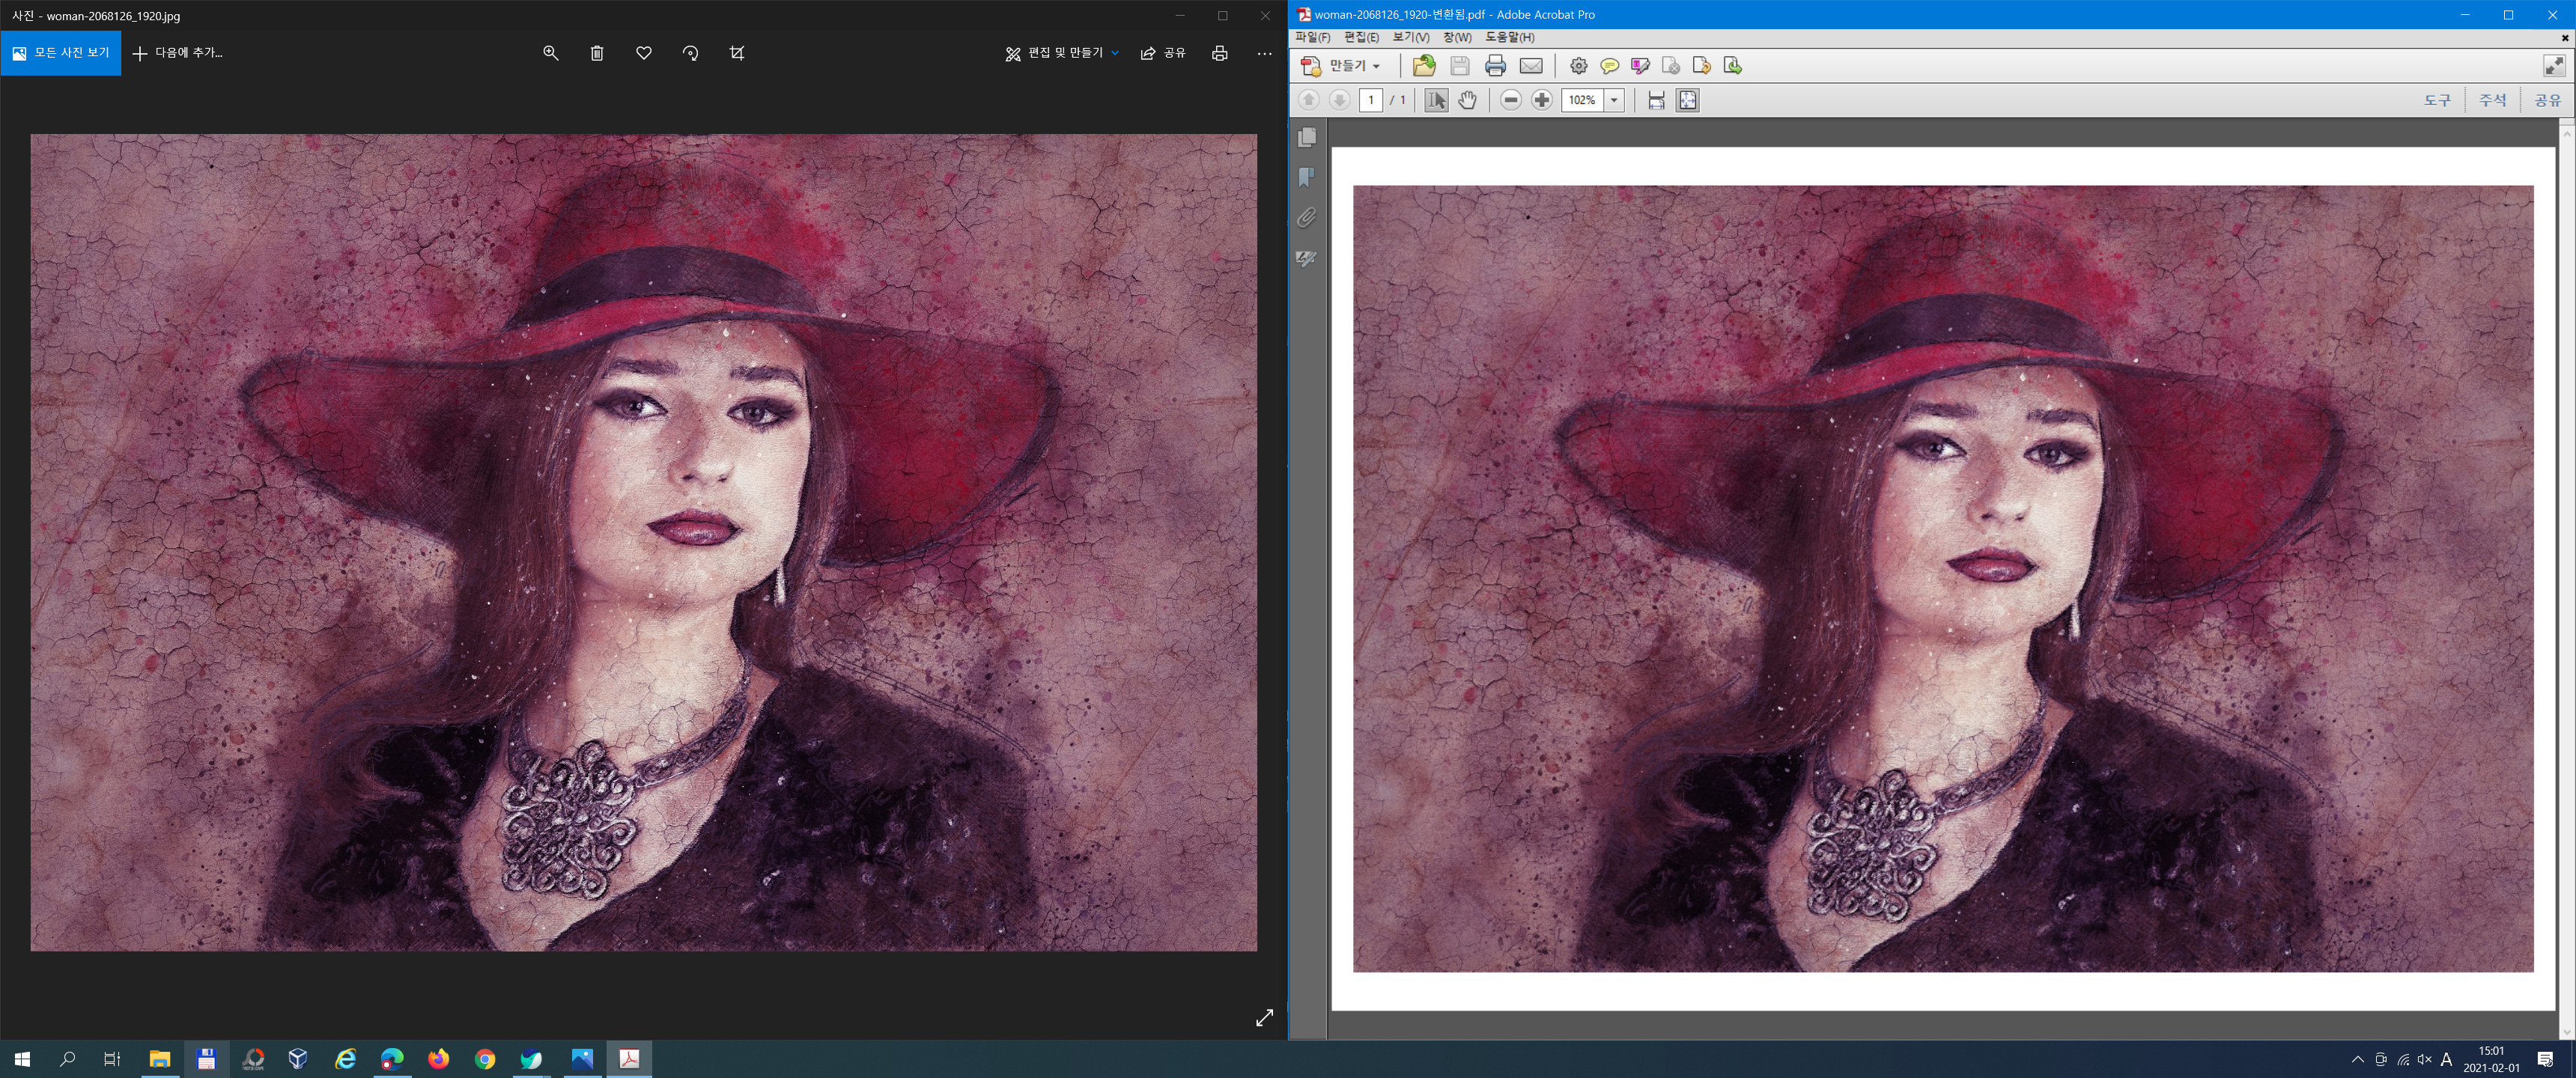Open the attachments paperclip panel
Viewport: 2576px width, 1078px height.
(x=1306, y=217)
